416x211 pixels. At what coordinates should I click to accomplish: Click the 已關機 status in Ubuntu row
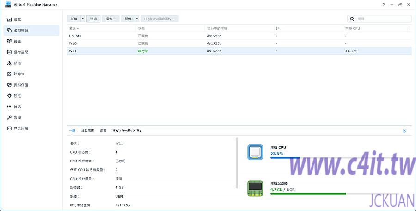point(143,36)
